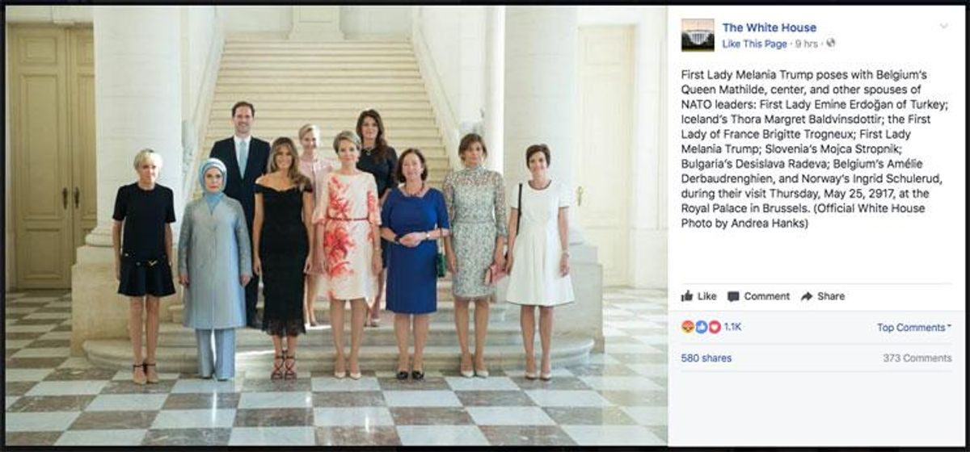The width and height of the screenshot is (970, 452).
Task: Click the public globe privacy icon
Action: 831,43
